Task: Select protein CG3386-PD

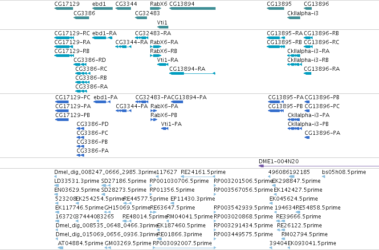Action: tap(81, 129)
